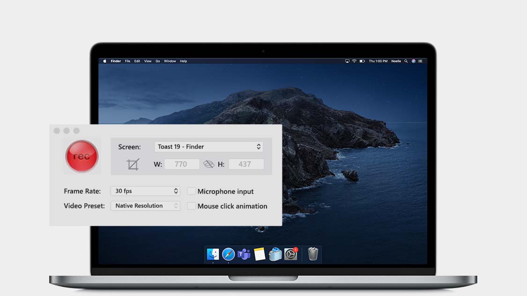The height and width of the screenshot is (296, 527).
Task: Enable the Microphone input checkbox
Action: point(191,191)
